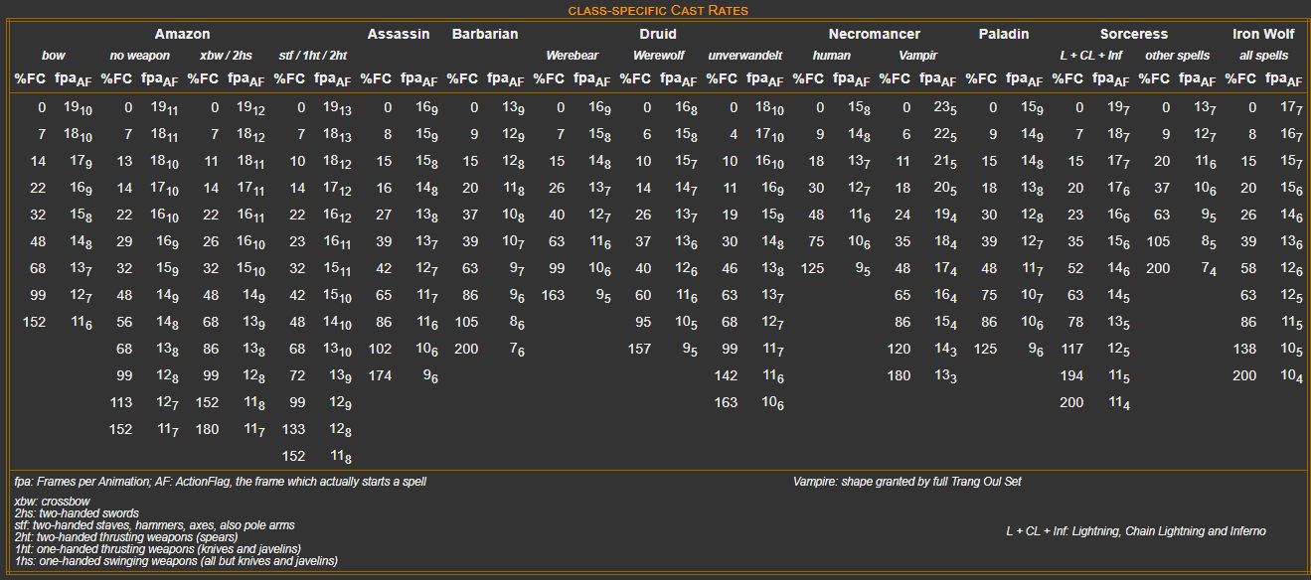Select the Barbarian class header

coord(485,34)
